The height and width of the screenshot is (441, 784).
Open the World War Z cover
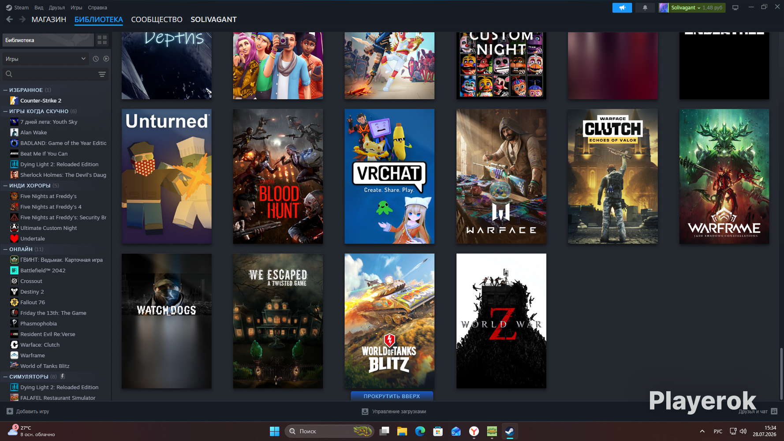tap(501, 321)
